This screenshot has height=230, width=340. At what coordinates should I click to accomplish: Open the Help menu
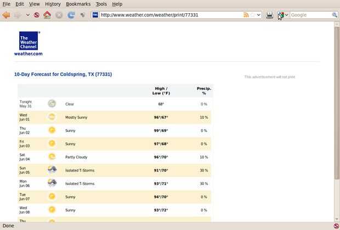point(117,4)
